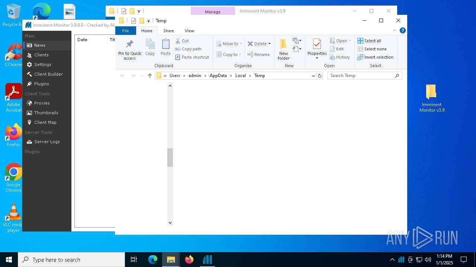Open recent locations dropdown arrow

142,76
